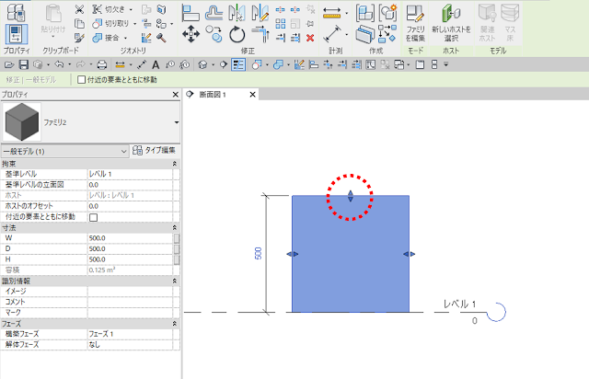Collapse 拘束 section in properties
This screenshot has width=589, height=379.
(x=175, y=164)
